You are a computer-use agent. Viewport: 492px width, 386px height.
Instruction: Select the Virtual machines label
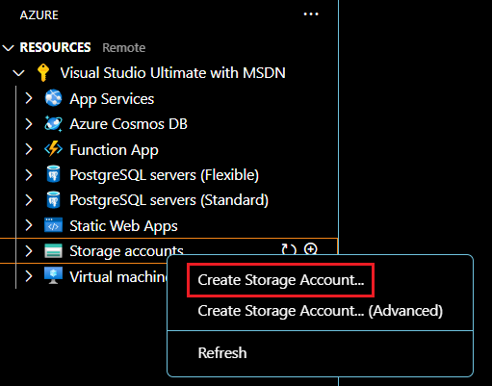pos(118,276)
